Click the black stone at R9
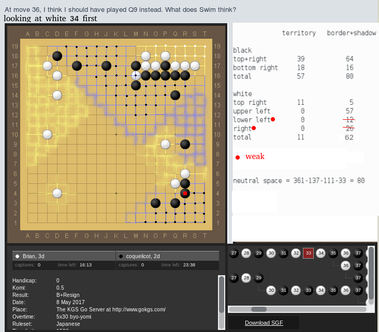 [185, 145]
